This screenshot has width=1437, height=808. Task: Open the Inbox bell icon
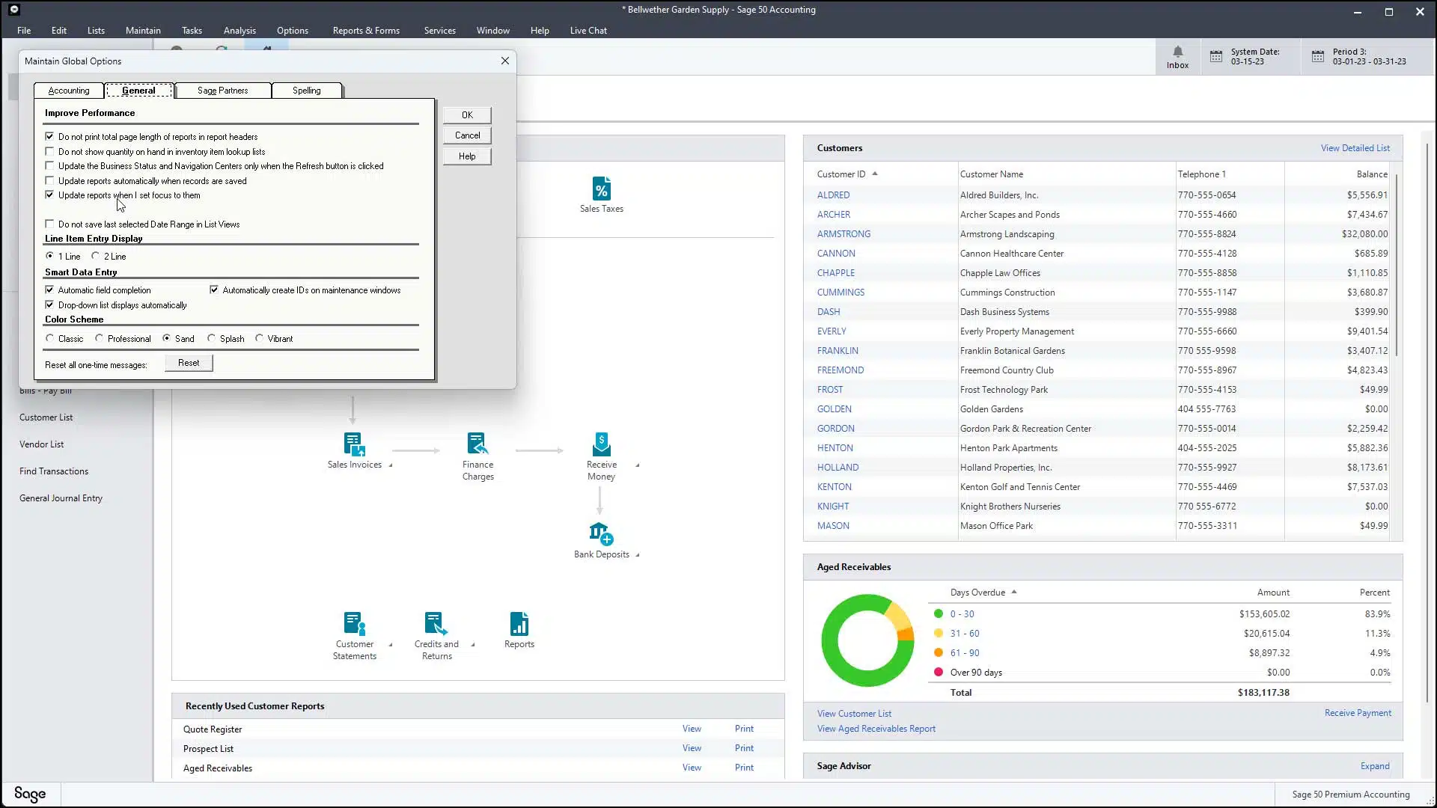[1177, 52]
